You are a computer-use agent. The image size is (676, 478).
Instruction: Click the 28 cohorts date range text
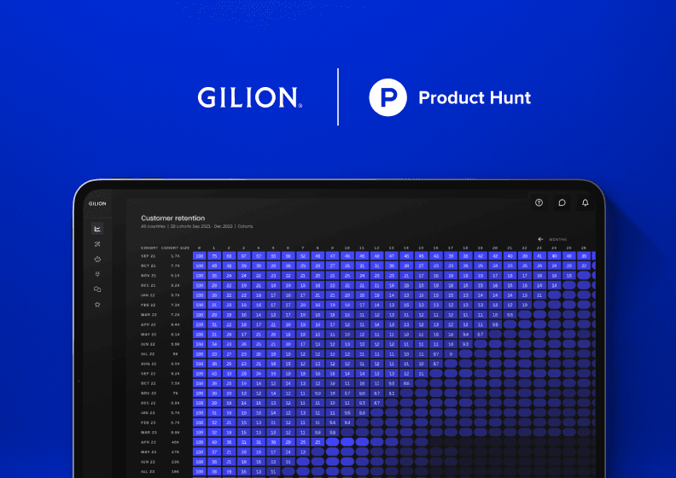click(x=201, y=226)
